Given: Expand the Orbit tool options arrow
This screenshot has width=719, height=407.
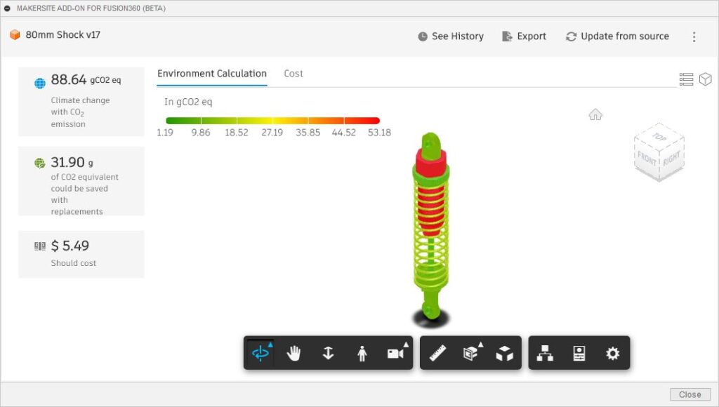Looking at the screenshot, I should pos(269,344).
